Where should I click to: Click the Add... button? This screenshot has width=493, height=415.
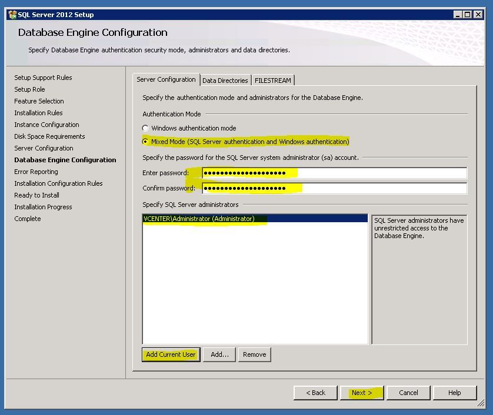(x=219, y=354)
